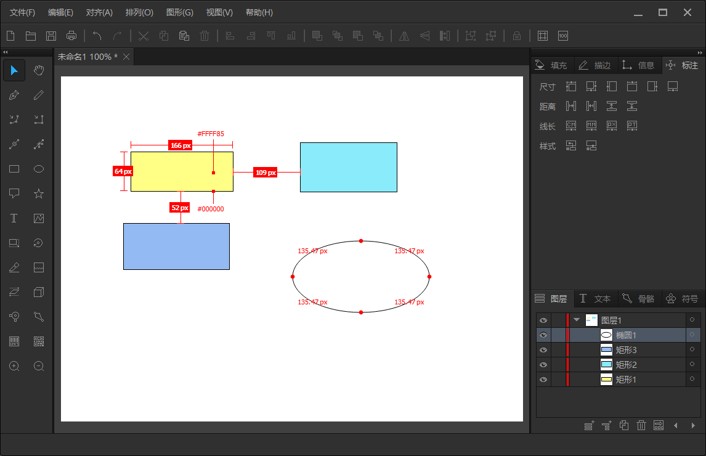Screen dimensions: 706x456
Task: Select the hand pan tool
Action: (x=39, y=70)
